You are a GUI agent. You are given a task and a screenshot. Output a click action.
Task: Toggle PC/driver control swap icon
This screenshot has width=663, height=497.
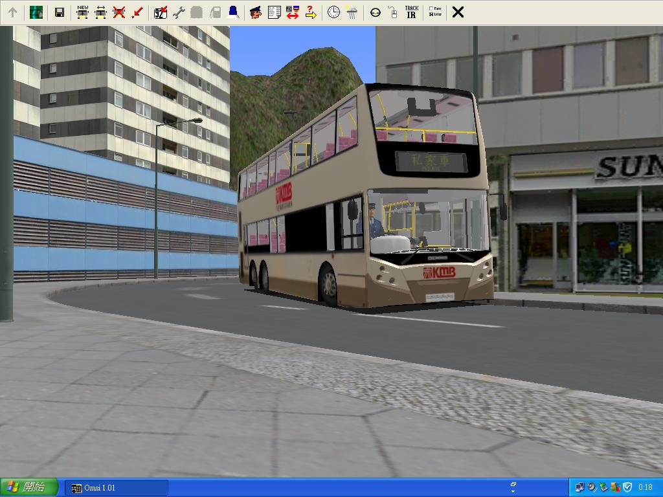(x=292, y=12)
